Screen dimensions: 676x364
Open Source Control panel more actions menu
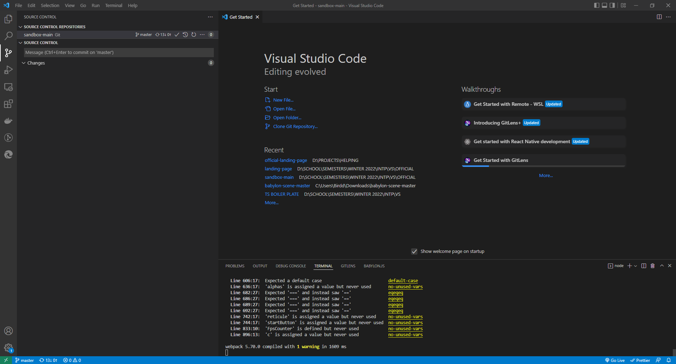(210, 17)
